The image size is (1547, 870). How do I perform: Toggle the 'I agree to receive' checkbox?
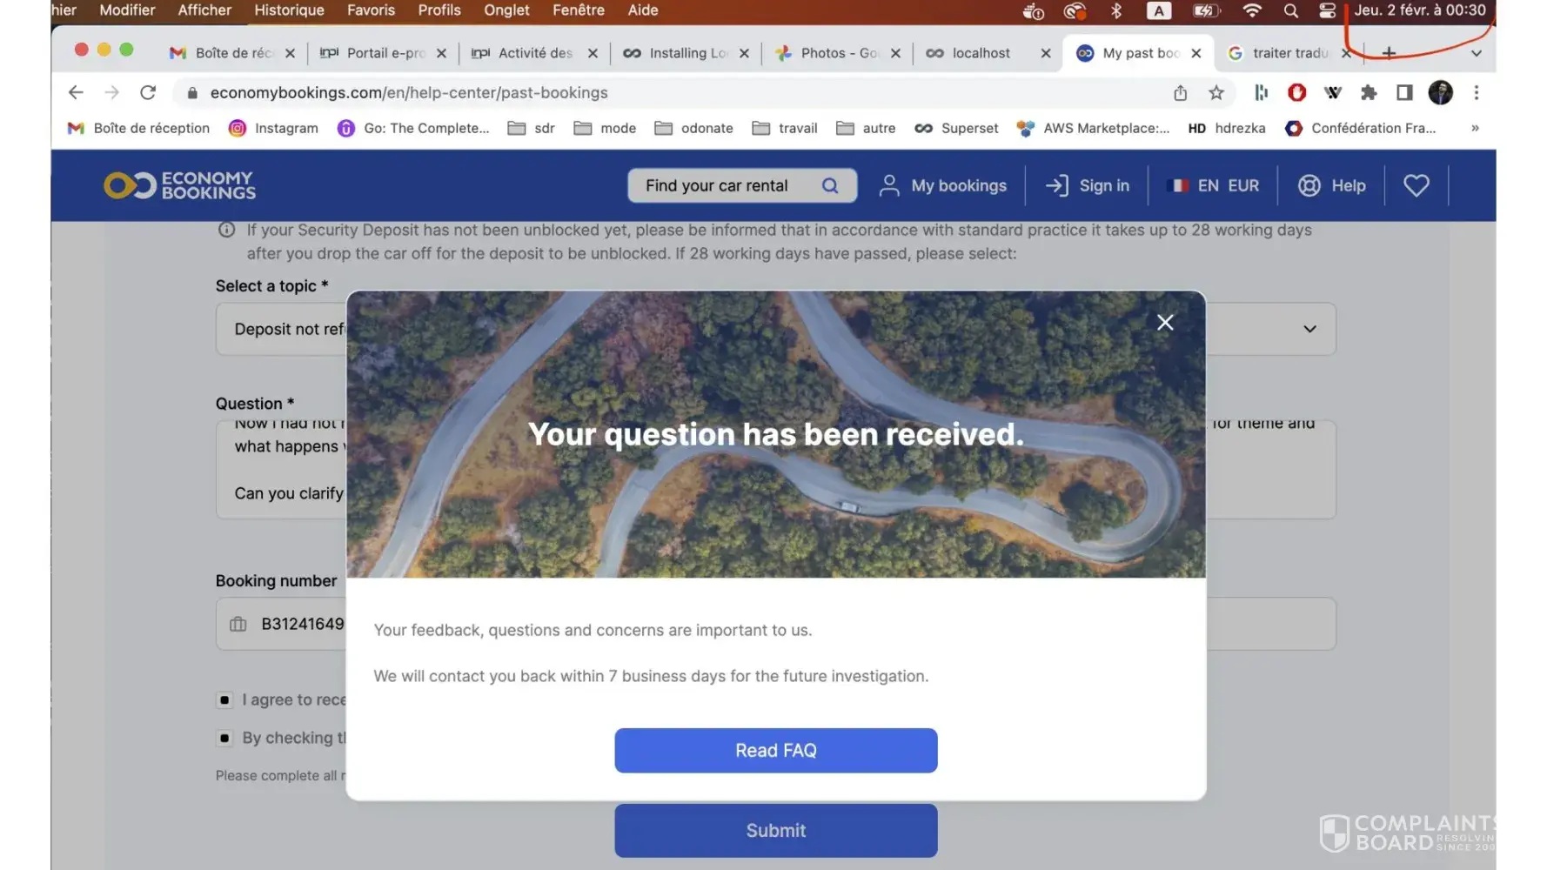pos(224,699)
